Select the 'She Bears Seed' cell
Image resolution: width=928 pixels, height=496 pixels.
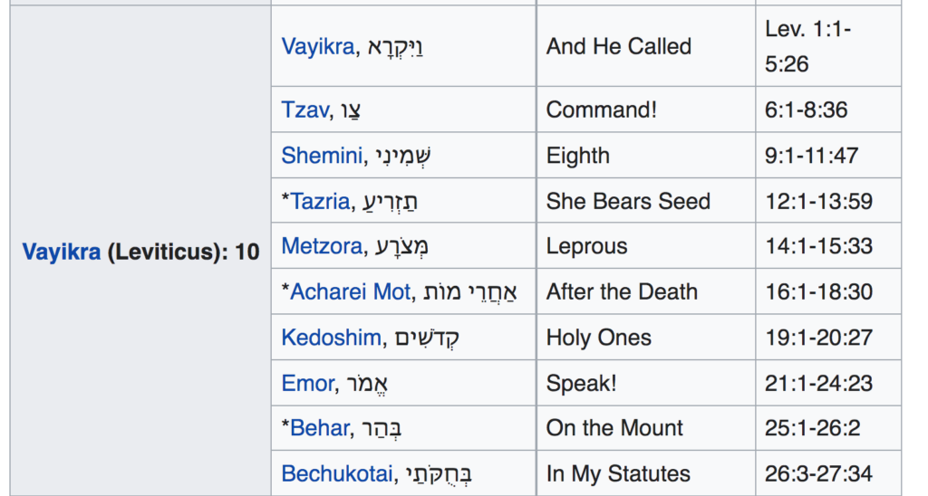[628, 201]
